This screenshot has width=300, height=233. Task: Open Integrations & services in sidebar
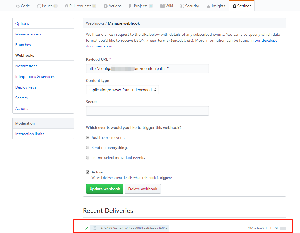(43, 77)
